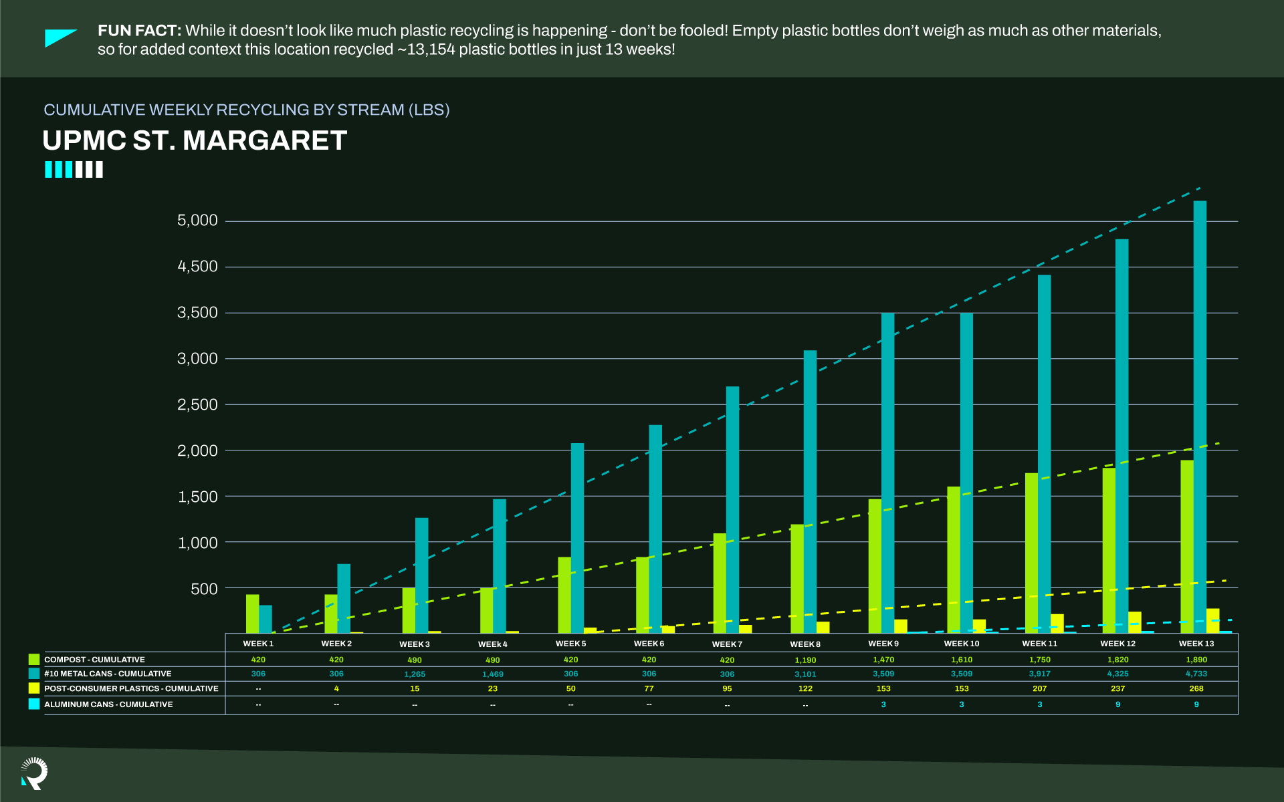Select the Compost legend green swatch

pyautogui.click(x=34, y=660)
